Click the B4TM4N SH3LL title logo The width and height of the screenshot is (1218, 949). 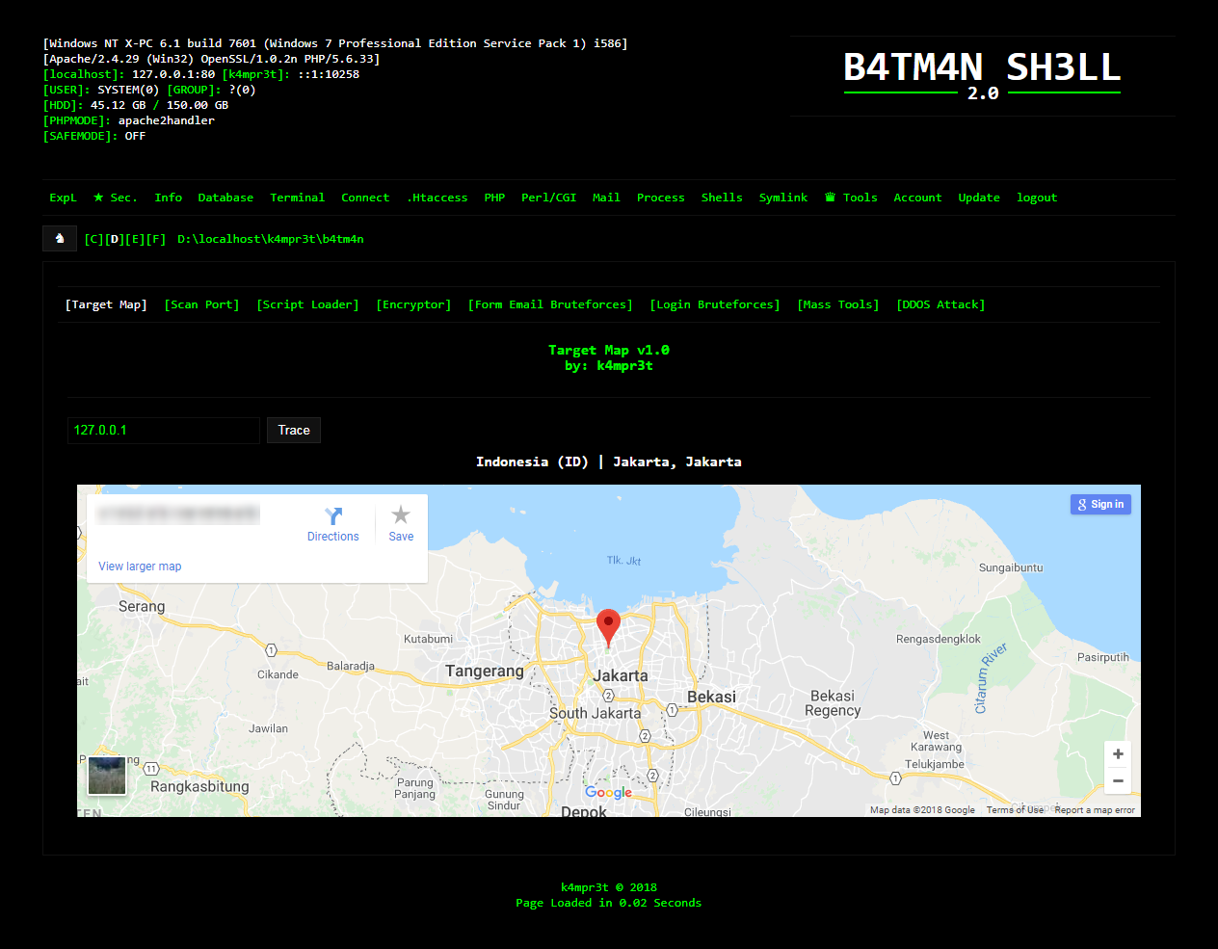click(982, 75)
